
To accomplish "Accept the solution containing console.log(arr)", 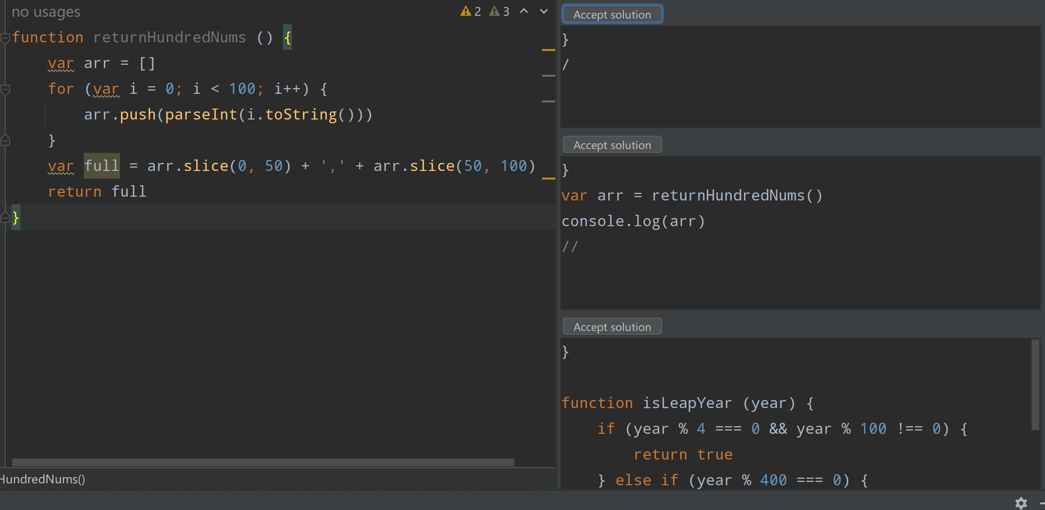I will coord(612,145).
